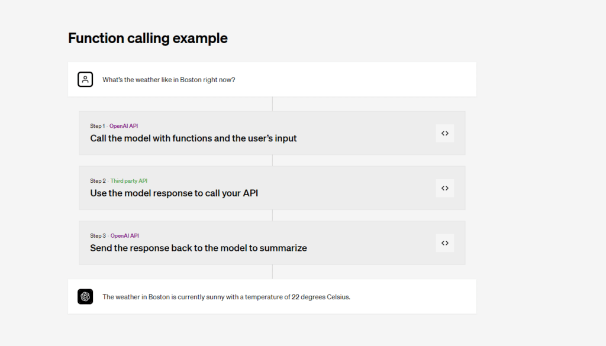This screenshot has width=606, height=346.
Task: Click the "Step 3" label text
Action: click(98, 235)
